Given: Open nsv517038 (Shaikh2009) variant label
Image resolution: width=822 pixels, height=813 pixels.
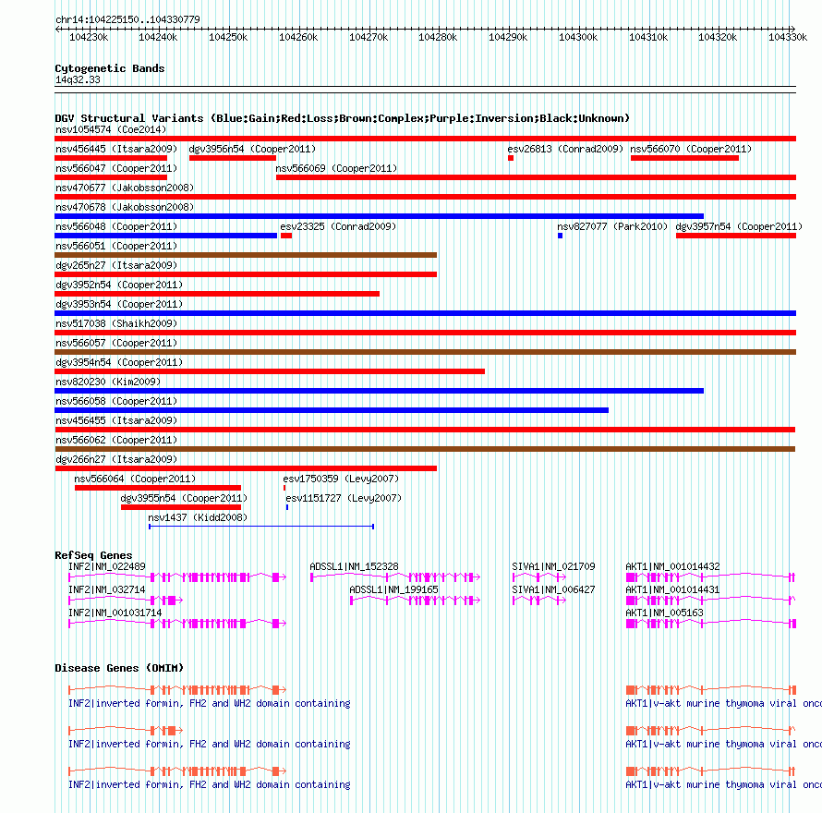Looking at the screenshot, I should point(116,323).
